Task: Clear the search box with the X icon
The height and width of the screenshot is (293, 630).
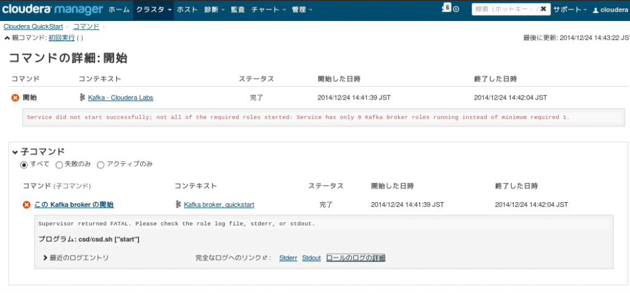Action: [543, 9]
